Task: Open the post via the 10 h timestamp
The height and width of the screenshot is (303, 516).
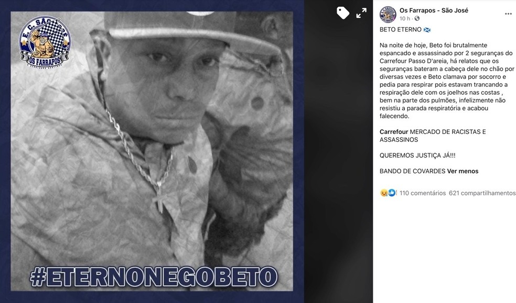Action: (x=405, y=19)
